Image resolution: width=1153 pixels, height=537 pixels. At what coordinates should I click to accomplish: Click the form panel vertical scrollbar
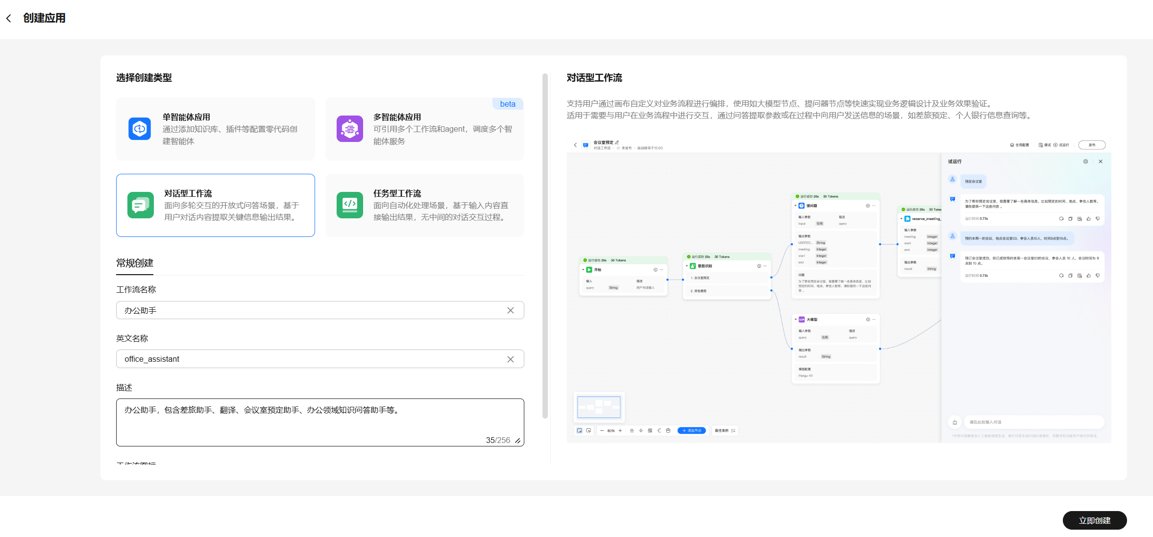tap(545, 245)
